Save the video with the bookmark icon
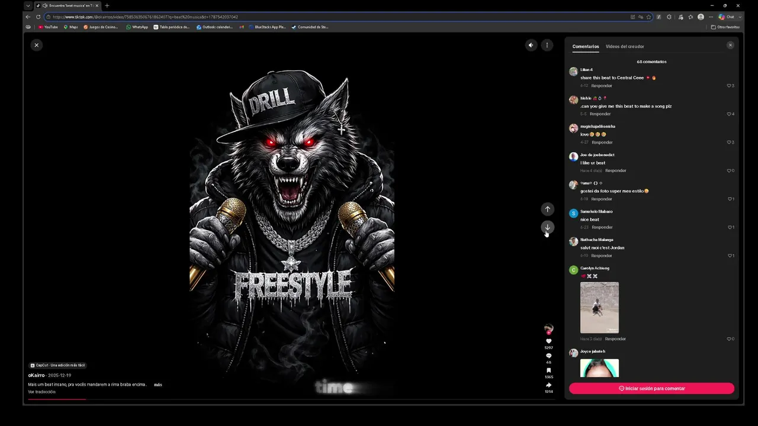 548,370
